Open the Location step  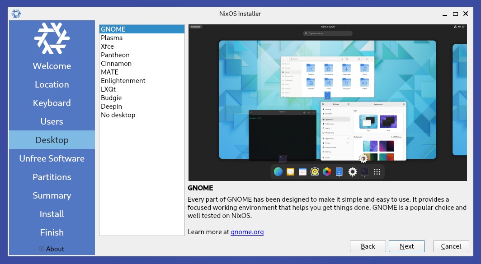coord(52,84)
